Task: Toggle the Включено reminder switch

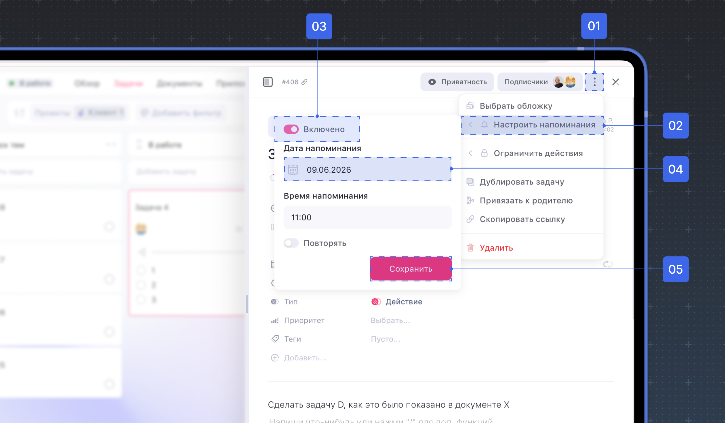Action: [x=291, y=129]
